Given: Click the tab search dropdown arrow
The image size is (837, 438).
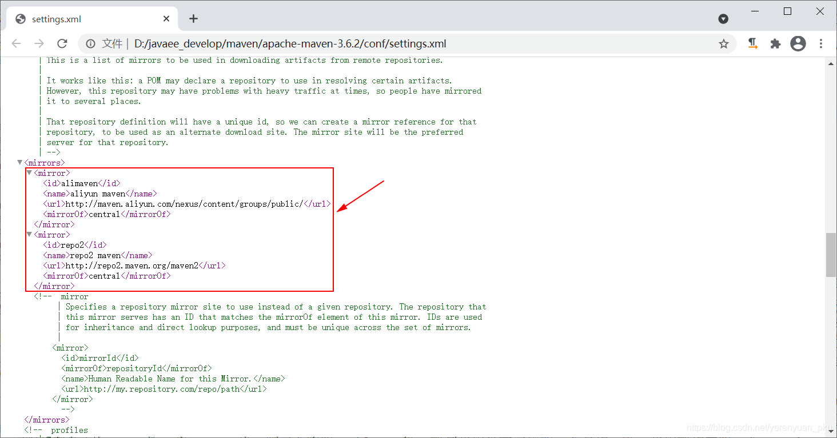Looking at the screenshot, I should [723, 19].
